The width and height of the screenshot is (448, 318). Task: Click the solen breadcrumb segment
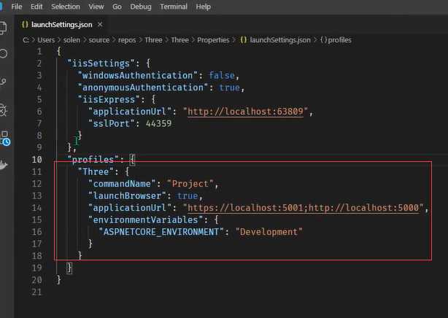coord(72,40)
